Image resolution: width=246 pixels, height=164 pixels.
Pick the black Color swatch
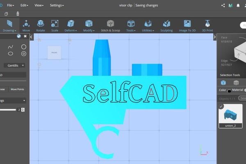pyautogui.click(x=229, y=91)
